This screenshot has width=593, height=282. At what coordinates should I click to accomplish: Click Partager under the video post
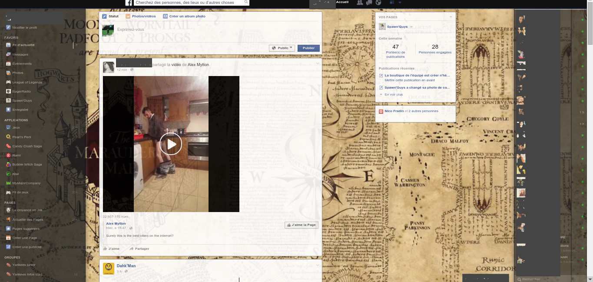coord(139,249)
